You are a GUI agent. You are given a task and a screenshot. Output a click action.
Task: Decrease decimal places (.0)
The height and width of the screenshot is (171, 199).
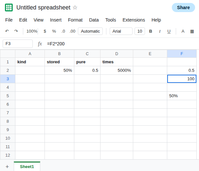63,31
